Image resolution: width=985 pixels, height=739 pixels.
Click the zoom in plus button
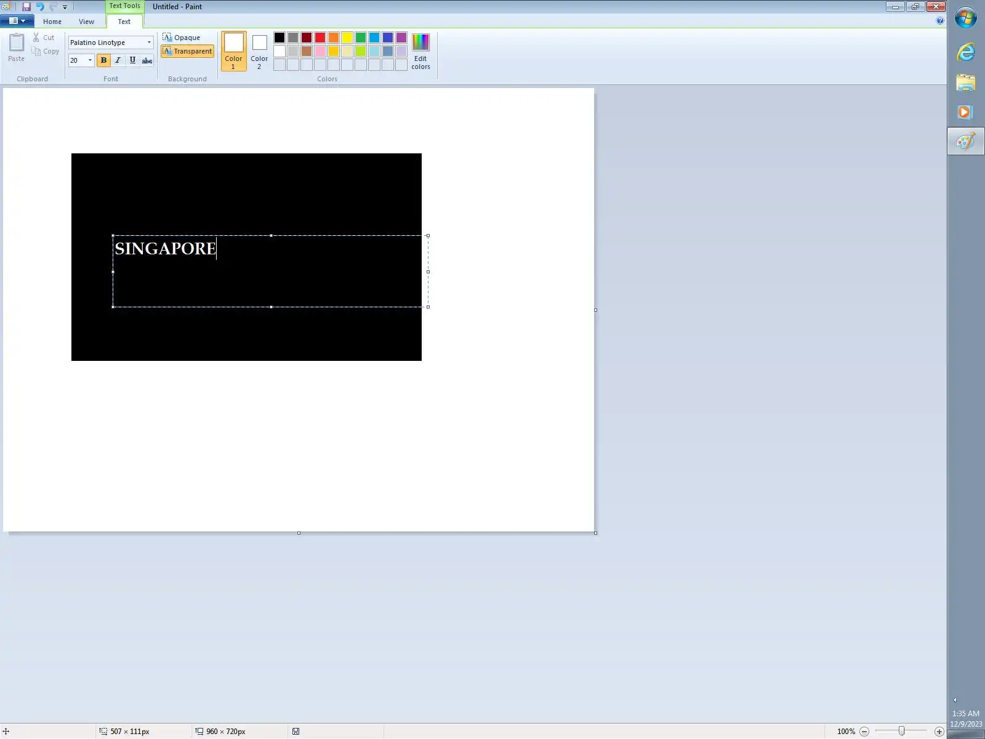pos(939,732)
